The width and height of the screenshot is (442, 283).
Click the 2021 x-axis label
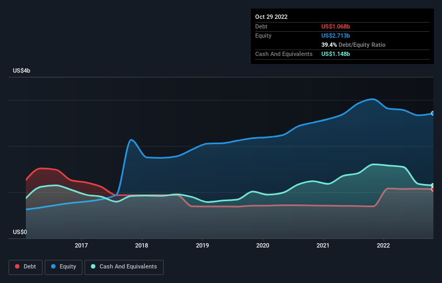323,245
